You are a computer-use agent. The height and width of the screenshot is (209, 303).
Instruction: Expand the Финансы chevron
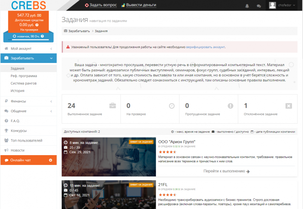[51, 101]
